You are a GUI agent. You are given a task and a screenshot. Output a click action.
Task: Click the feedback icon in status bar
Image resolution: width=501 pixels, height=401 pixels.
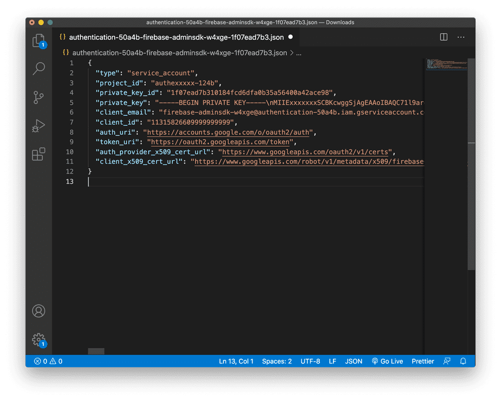[447, 361]
